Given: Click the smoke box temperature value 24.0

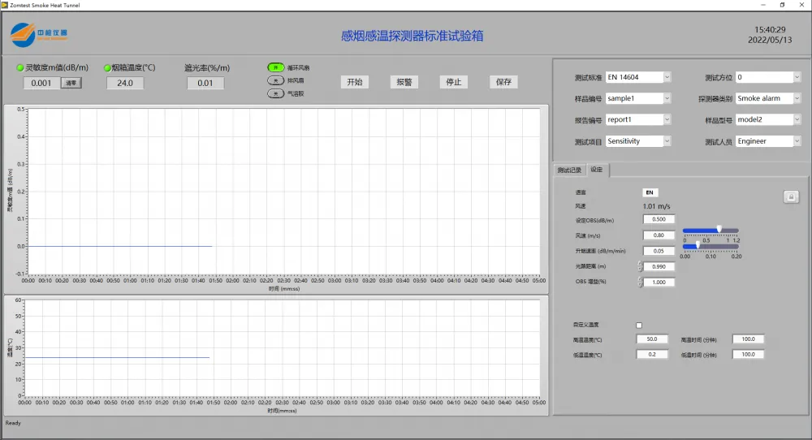Looking at the screenshot, I should (x=125, y=83).
